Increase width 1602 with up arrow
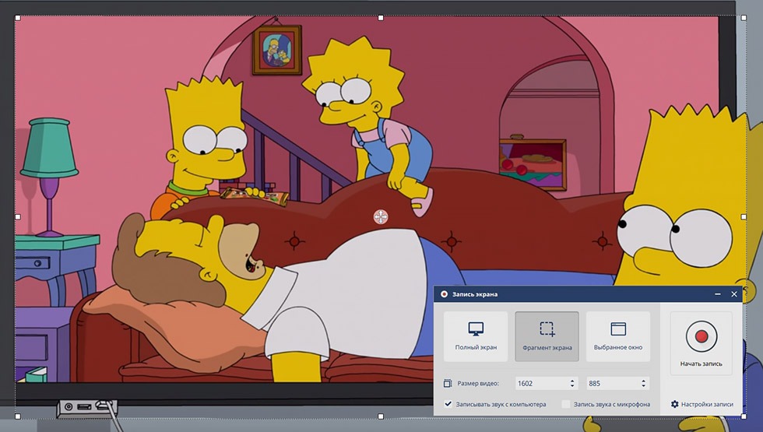The width and height of the screenshot is (763, 432). click(572, 381)
